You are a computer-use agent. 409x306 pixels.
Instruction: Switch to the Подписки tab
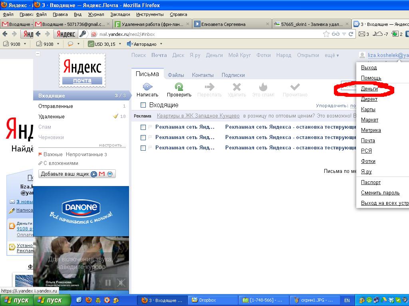[x=233, y=75]
